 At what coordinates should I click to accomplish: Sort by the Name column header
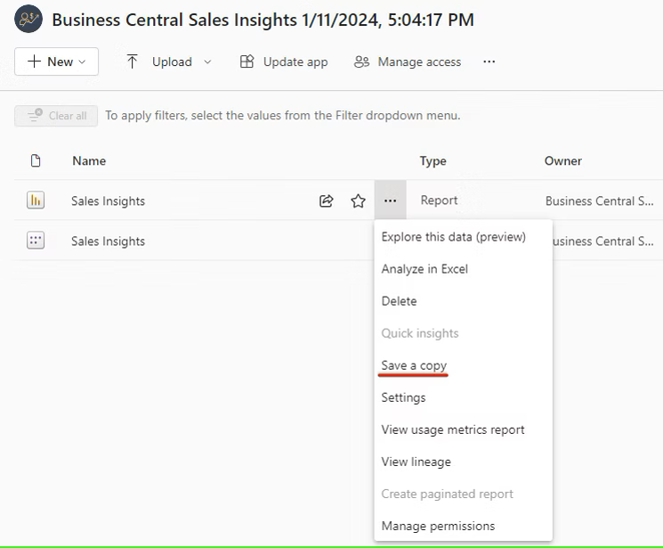(x=89, y=161)
